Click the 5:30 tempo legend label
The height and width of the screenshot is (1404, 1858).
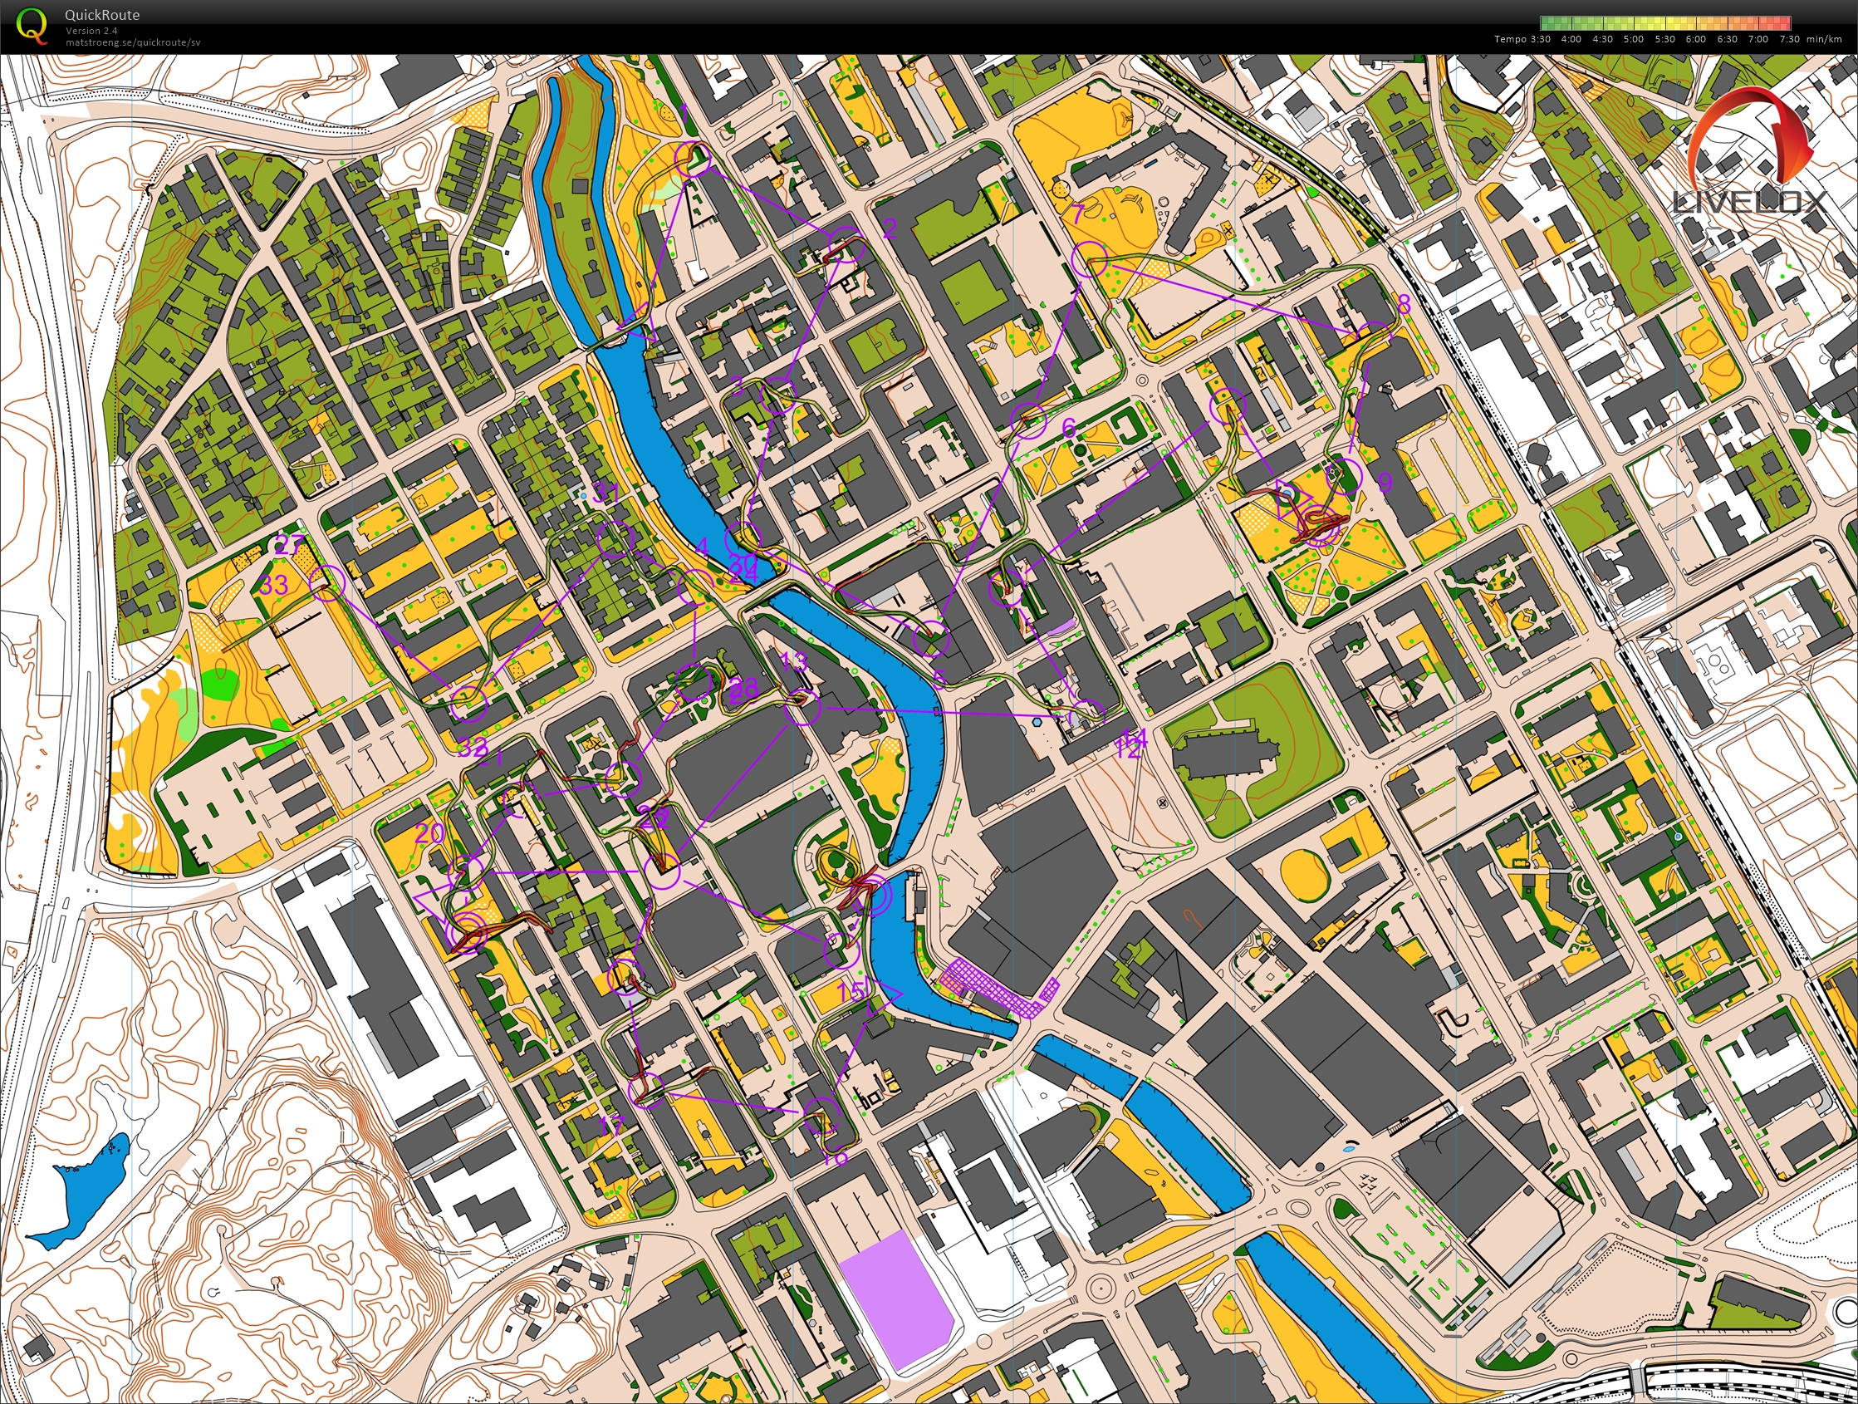pyautogui.click(x=1664, y=40)
